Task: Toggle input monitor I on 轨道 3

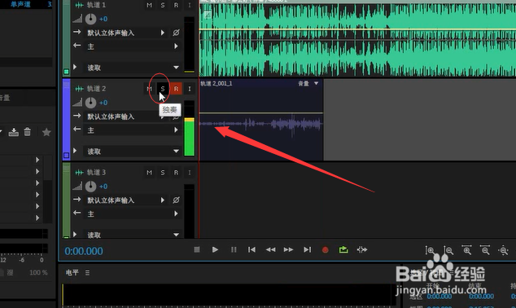Action: 190,173
